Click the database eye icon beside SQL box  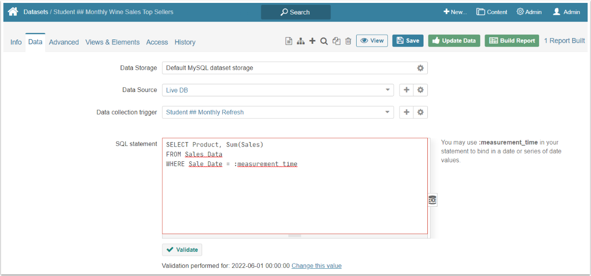pos(432,200)
